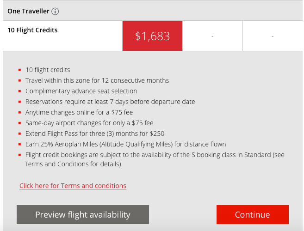Select the One Traveller heading
304x231 pixels.
[x=29, y=11]
